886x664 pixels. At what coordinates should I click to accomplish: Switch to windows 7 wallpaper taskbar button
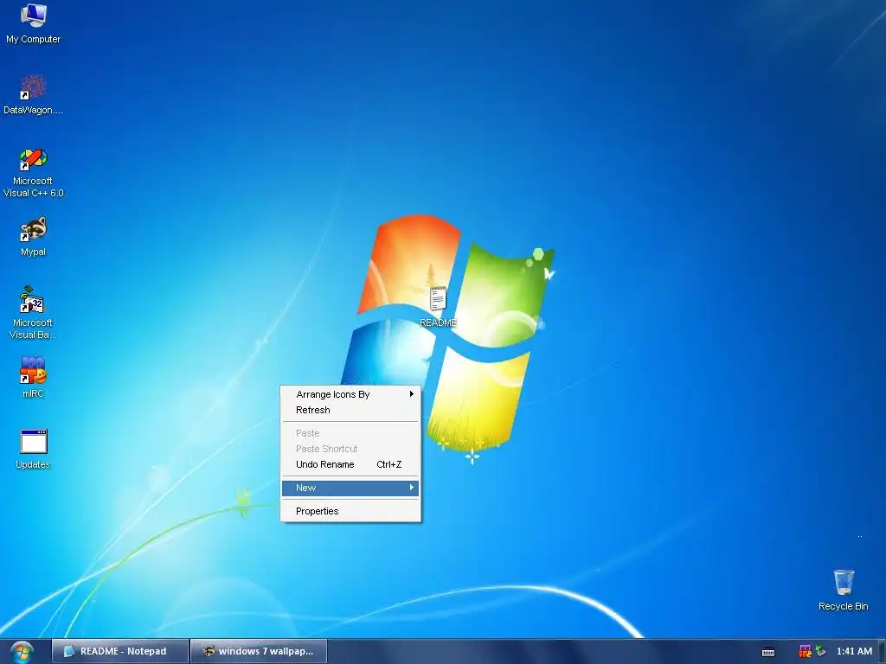(x=259, y=651)
